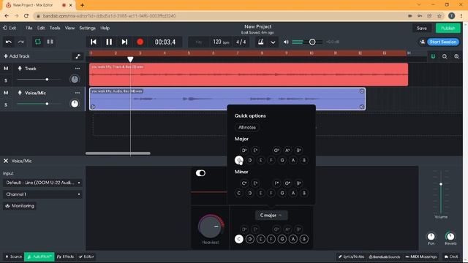Expand metronome options chevron
Image resolution: width=468 pixels, height=263 pixels.
pos(273,42)
